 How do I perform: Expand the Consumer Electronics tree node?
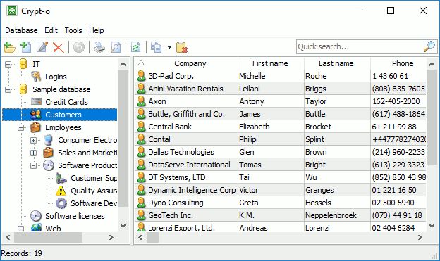(x=33, y=140)
